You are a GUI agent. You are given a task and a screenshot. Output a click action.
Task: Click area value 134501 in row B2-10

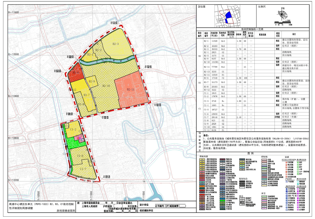click(x=214, y=62)
